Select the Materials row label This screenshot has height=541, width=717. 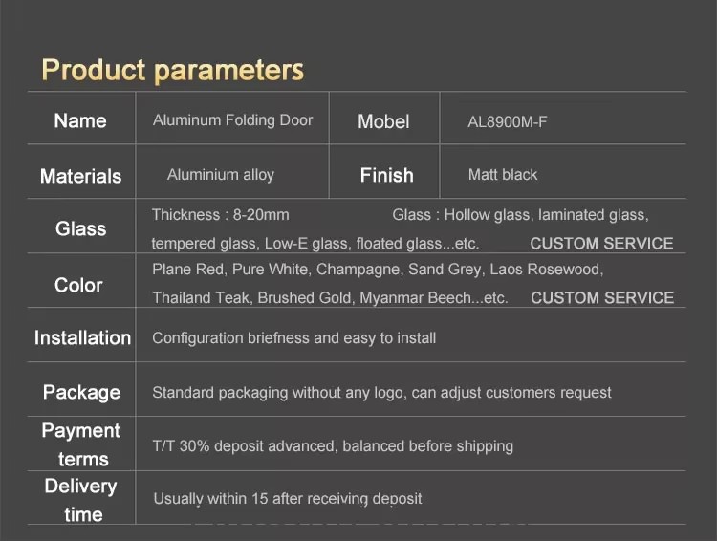coord(80,176)
